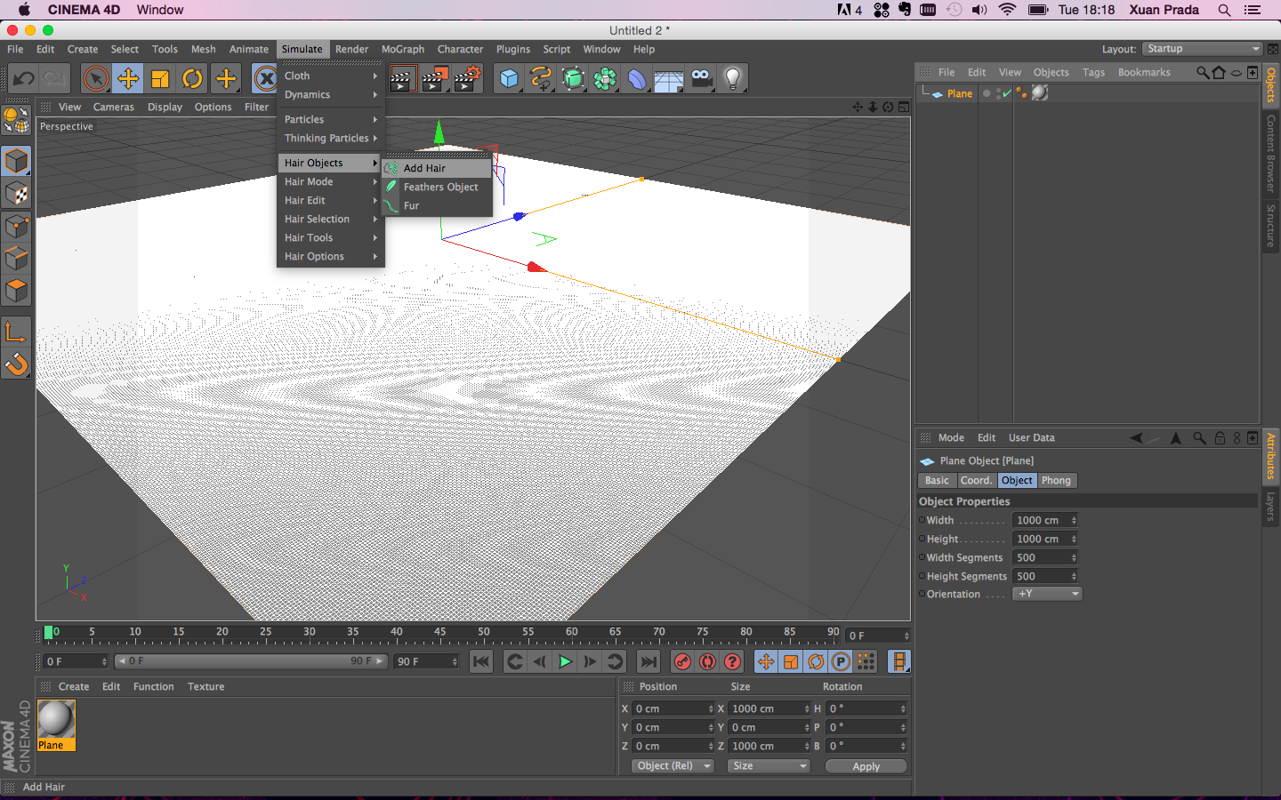Toggle the Snap magnet icon
The image size is (1281, 800).
[x=16, y=364]
